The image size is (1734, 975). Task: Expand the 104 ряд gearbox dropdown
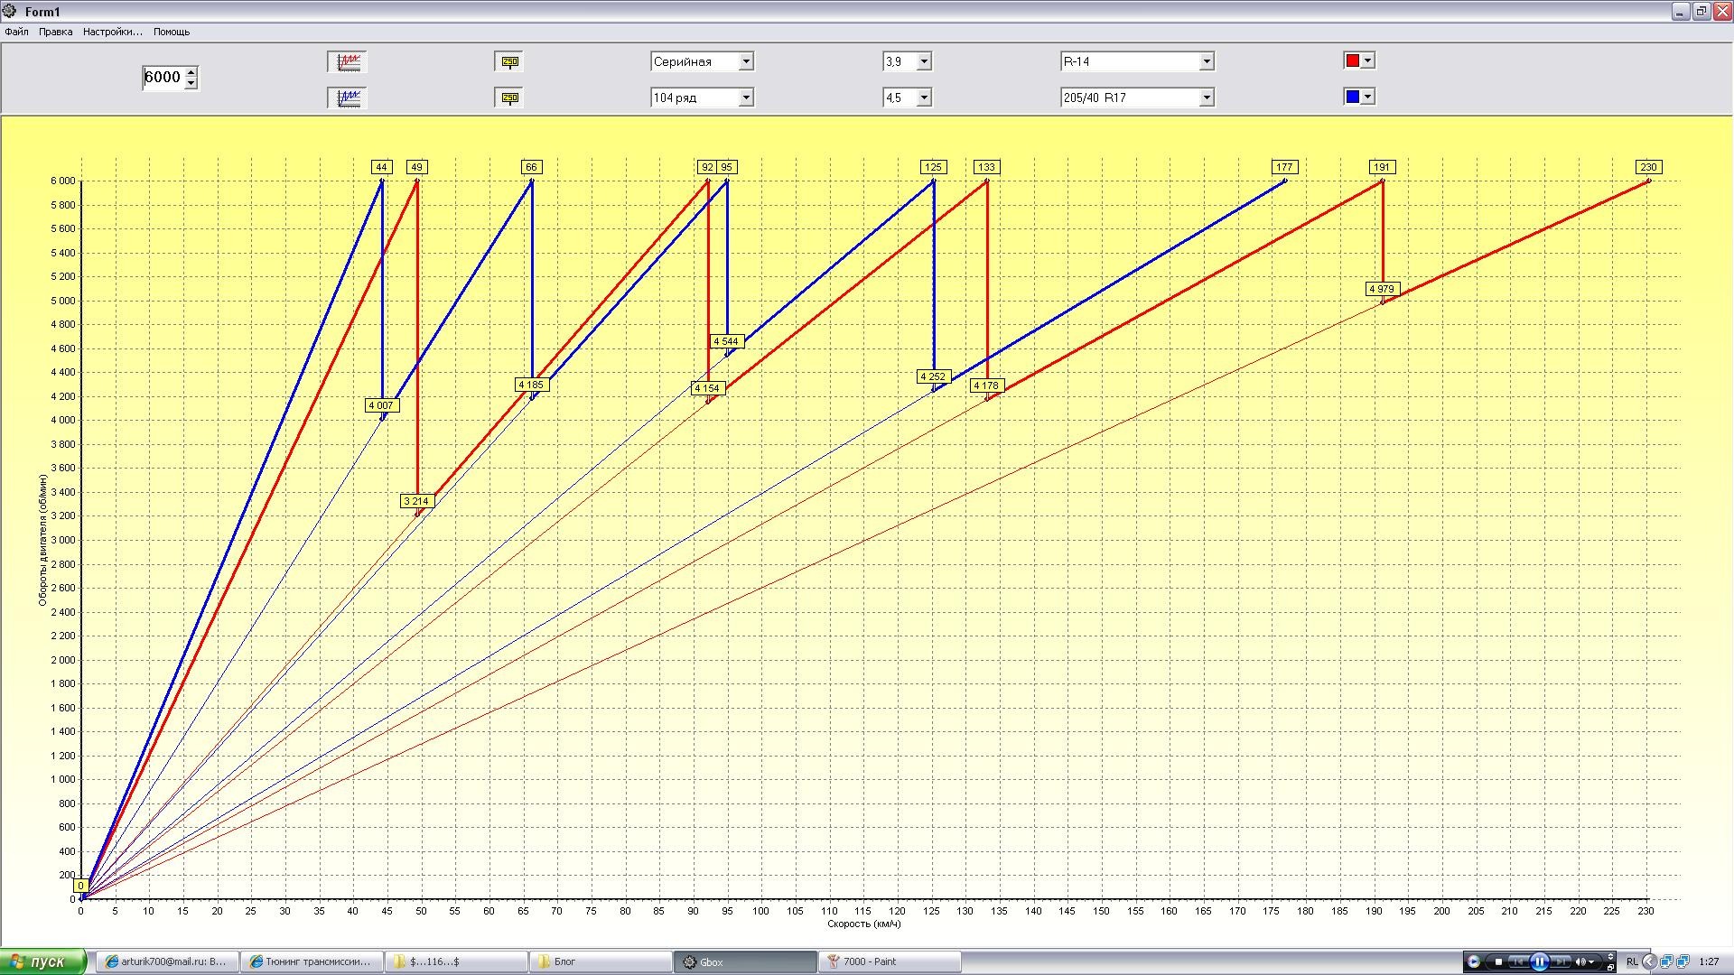tap(746, 97)
